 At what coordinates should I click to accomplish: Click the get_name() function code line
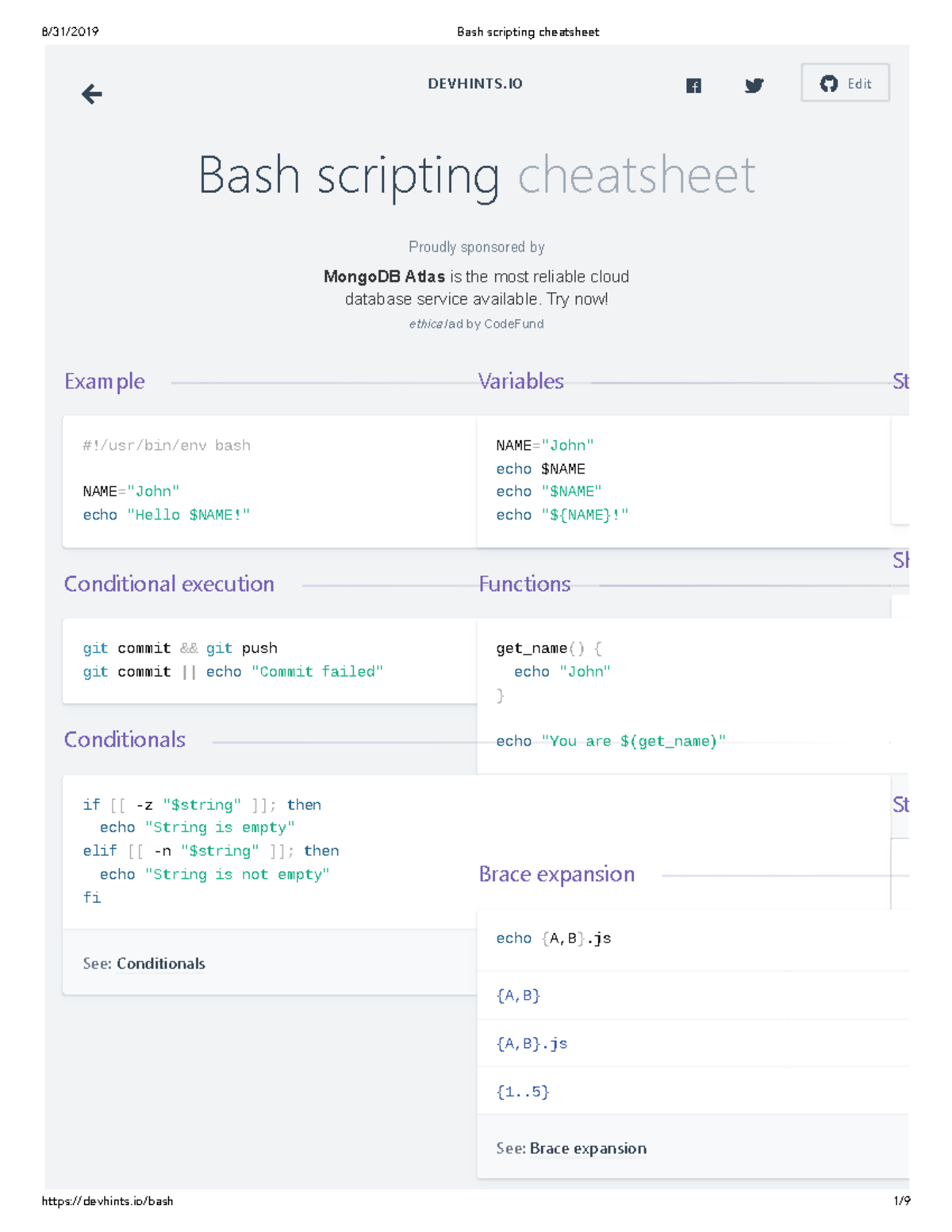(x=549, y=649)
